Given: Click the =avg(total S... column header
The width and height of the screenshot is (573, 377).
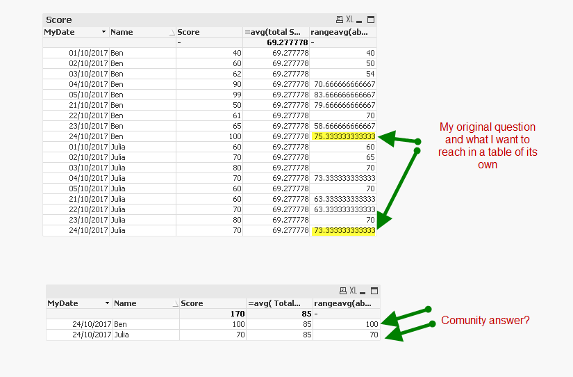Looking at the screenshot, I should 276,32.
